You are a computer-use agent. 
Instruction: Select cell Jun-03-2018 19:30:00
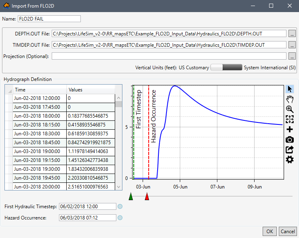coord(40,169)
